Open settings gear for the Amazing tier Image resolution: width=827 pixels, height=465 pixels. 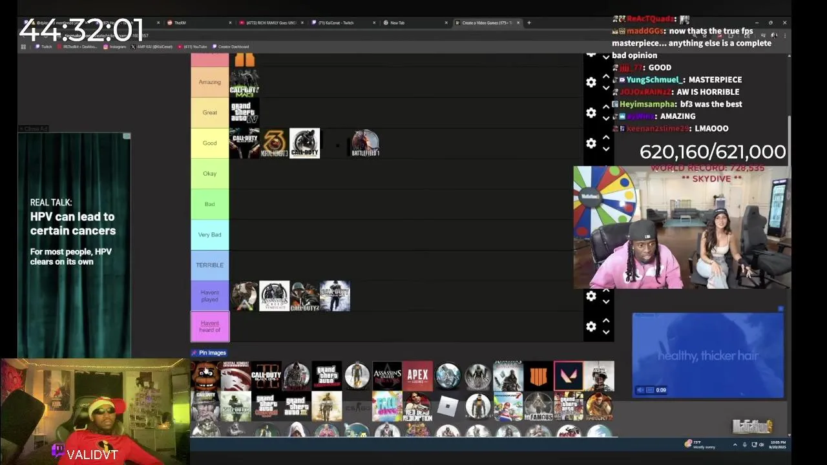point(591,82)
